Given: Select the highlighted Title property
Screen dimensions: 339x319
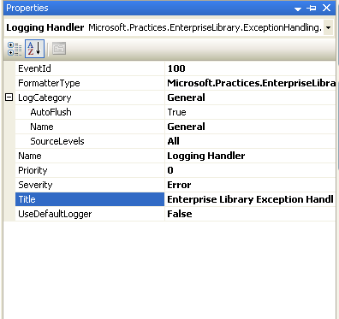Looking at the screenshot, I should tap(90, 199).
